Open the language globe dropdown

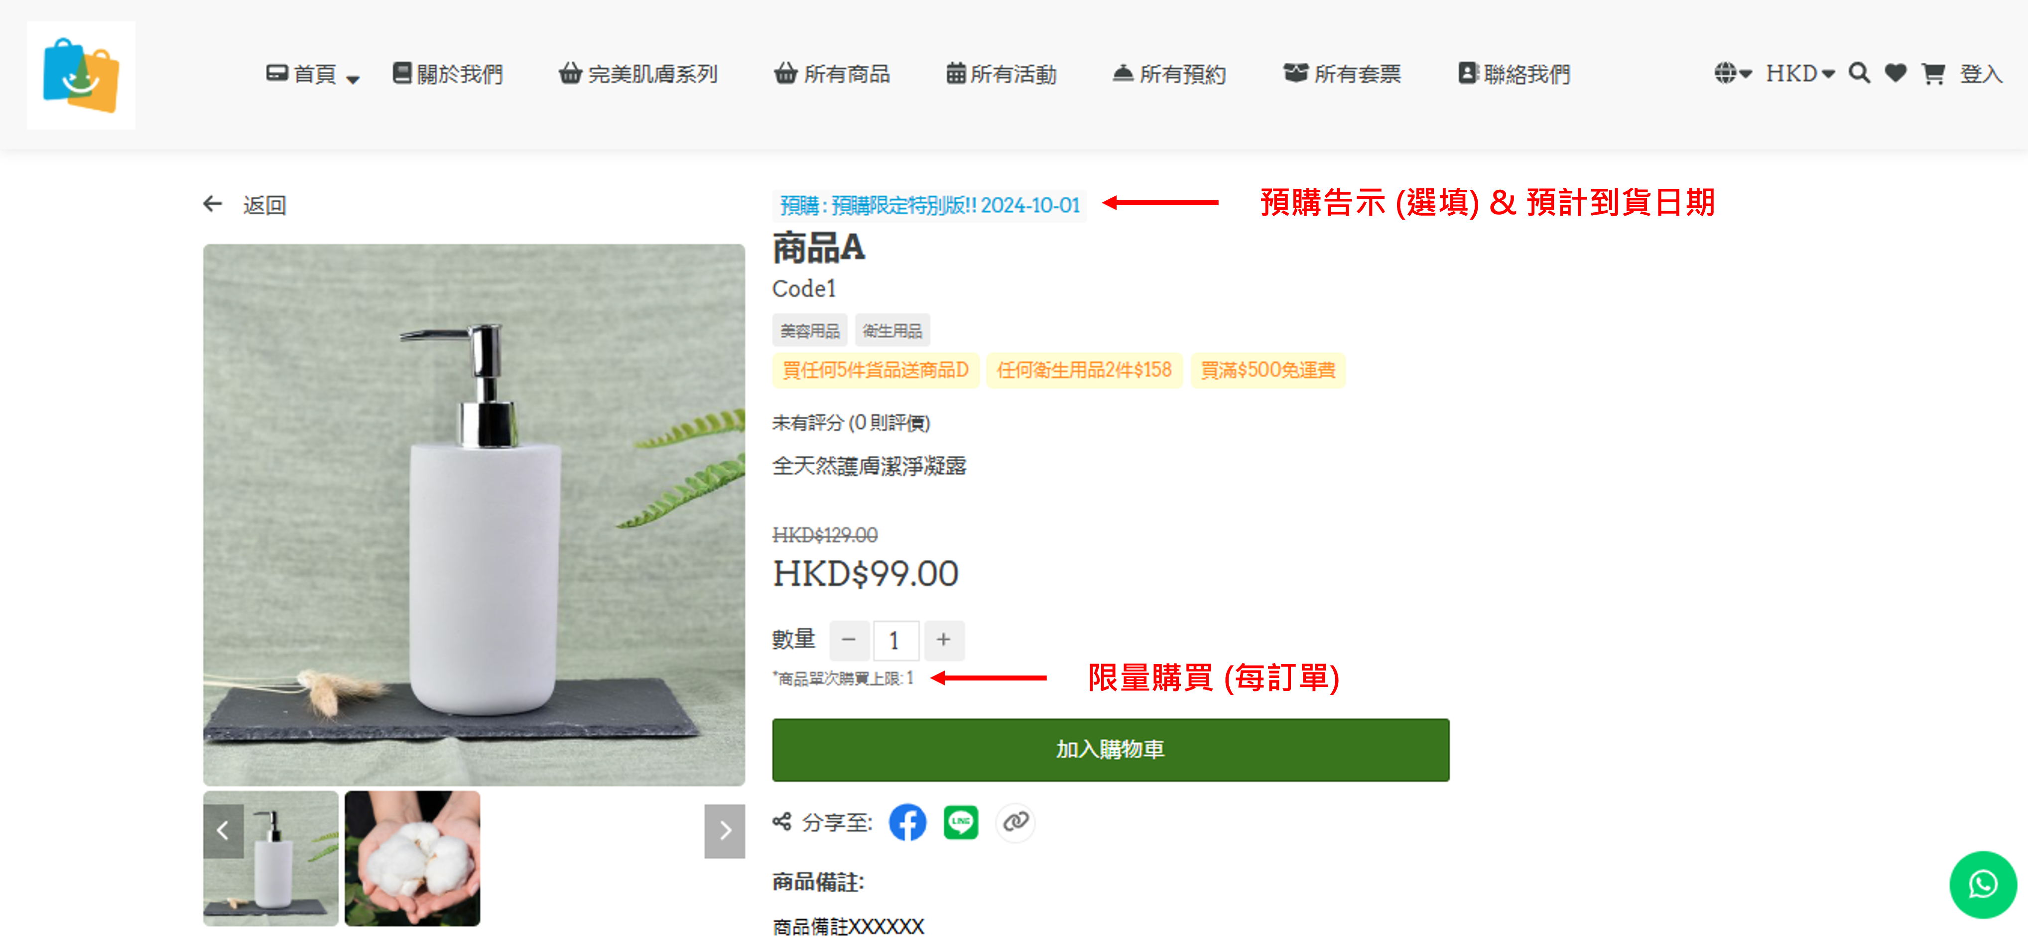(x=1733, y=73)
